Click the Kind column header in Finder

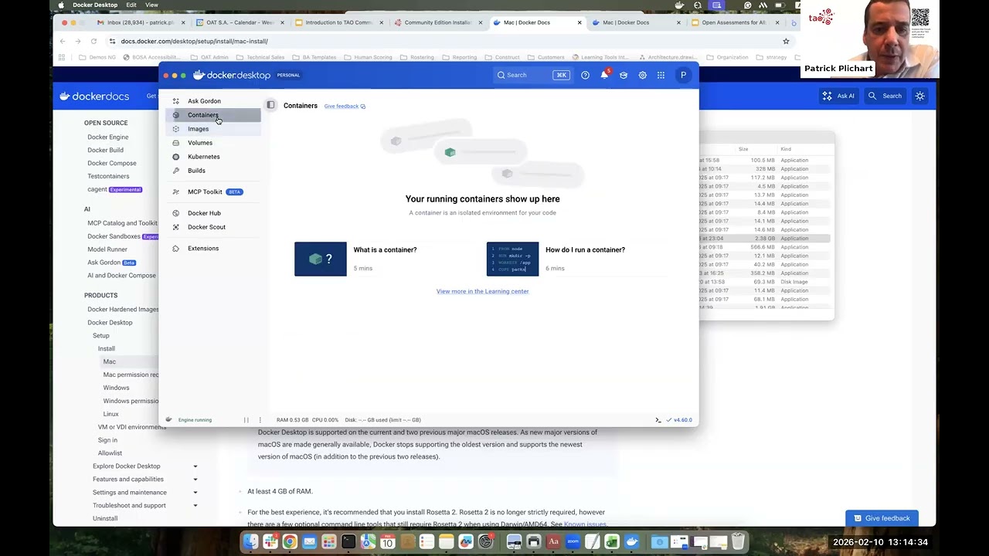786,149
